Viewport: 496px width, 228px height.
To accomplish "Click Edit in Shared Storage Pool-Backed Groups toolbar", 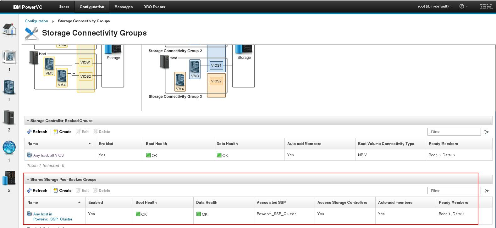I will coord(82,191).
